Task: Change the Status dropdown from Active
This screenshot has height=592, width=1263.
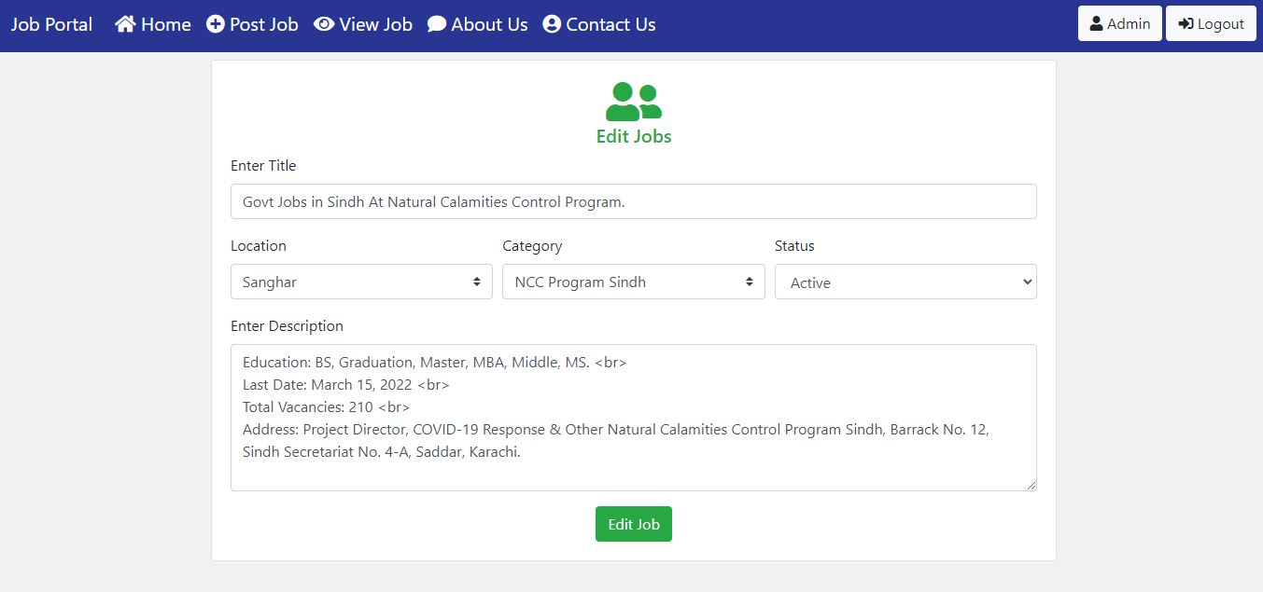Action: (x=905, y=282)
